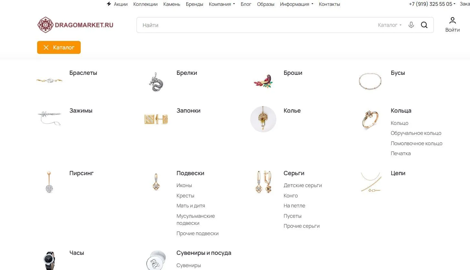The height and width of the screenshot is (270, 470).
Task: Open the wristwatch Часы image
Action: pyautogui.click(x=49, y=260)
